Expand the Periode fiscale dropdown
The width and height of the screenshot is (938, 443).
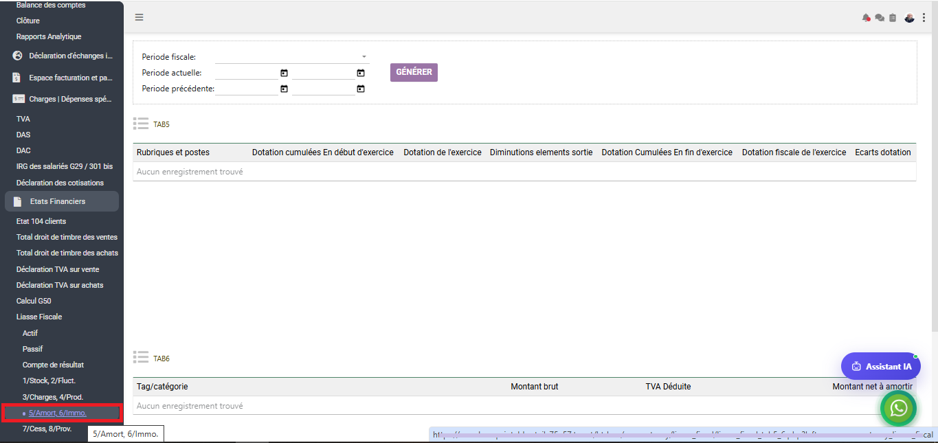coord(292,56)
